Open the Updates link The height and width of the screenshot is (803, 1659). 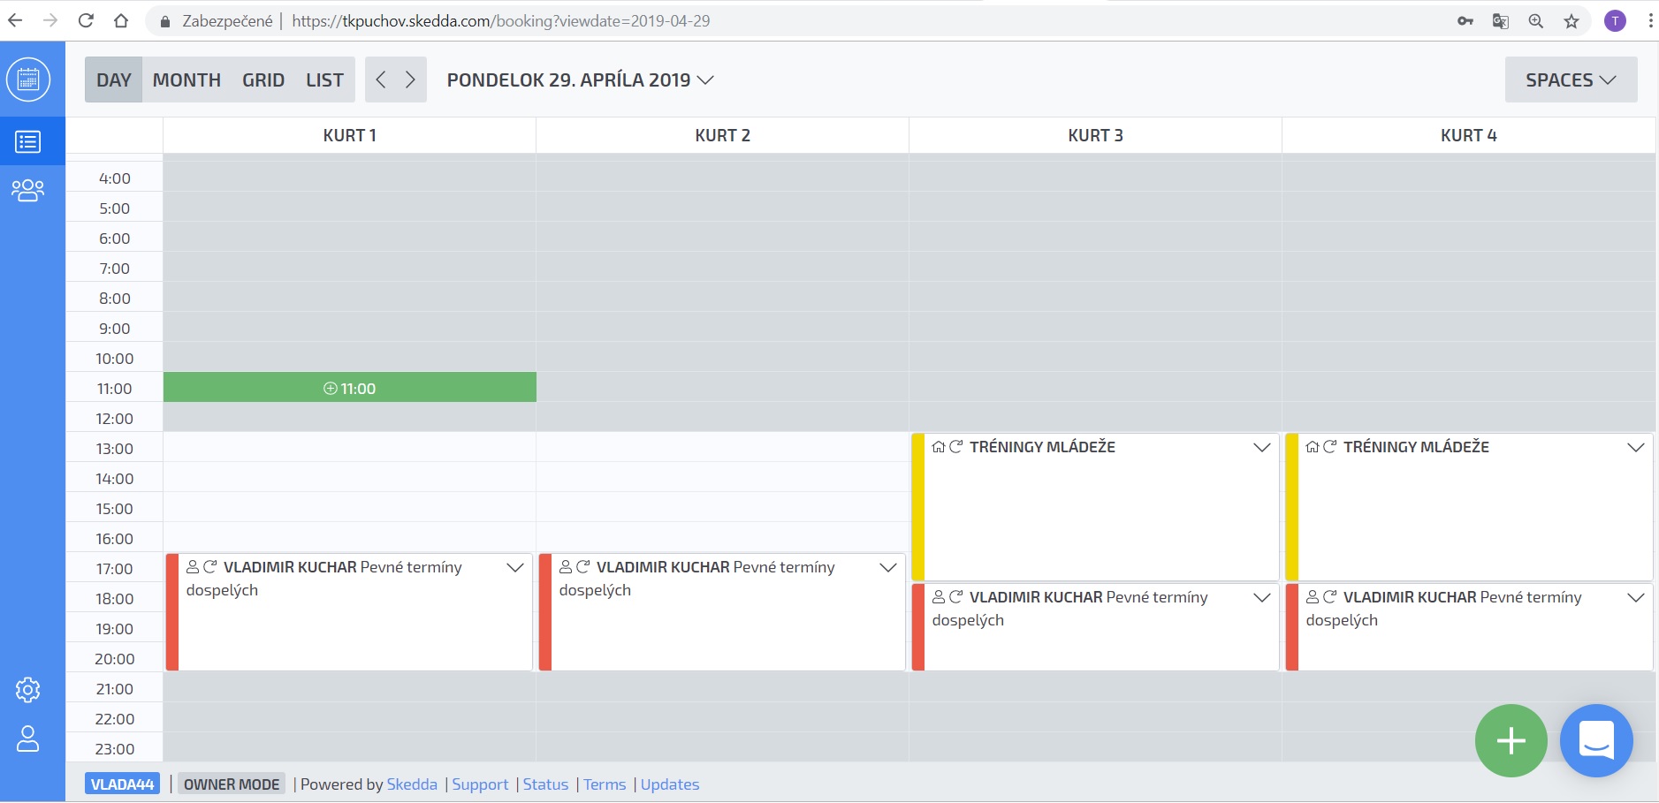[670, 784]
